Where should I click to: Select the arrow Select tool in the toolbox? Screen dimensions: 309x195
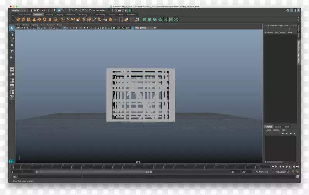pyautogui.click(x=12, y=29)
